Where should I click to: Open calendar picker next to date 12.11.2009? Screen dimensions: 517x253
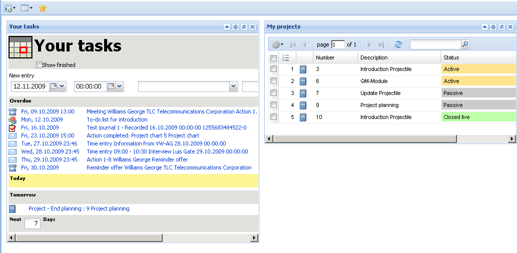[x=54, y=86]
